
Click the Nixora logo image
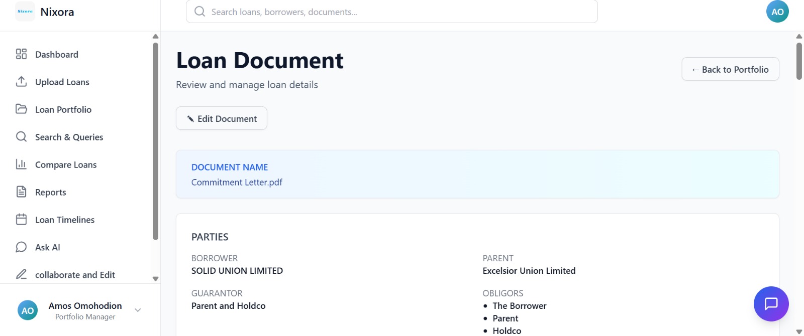tap(25, 12)
